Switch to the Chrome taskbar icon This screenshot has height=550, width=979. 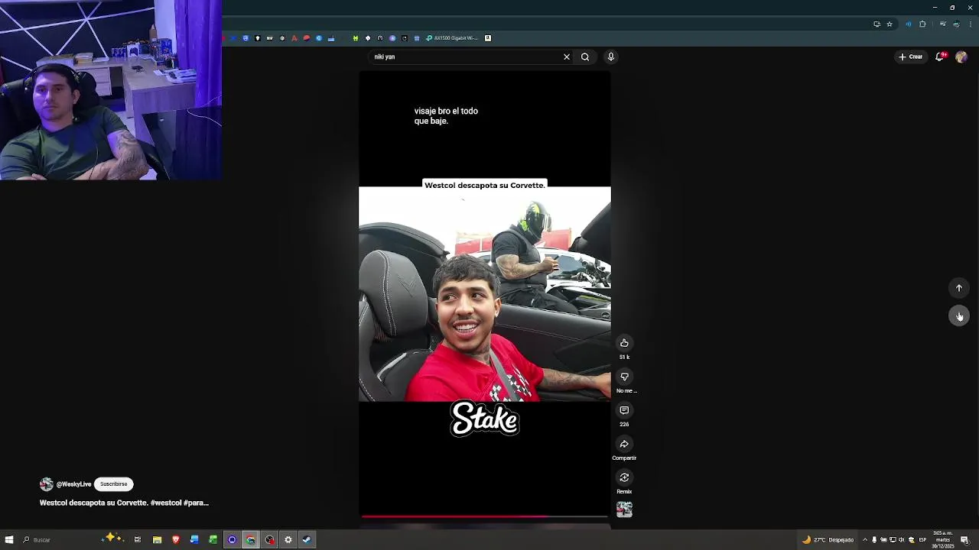(x=250, y=540)
